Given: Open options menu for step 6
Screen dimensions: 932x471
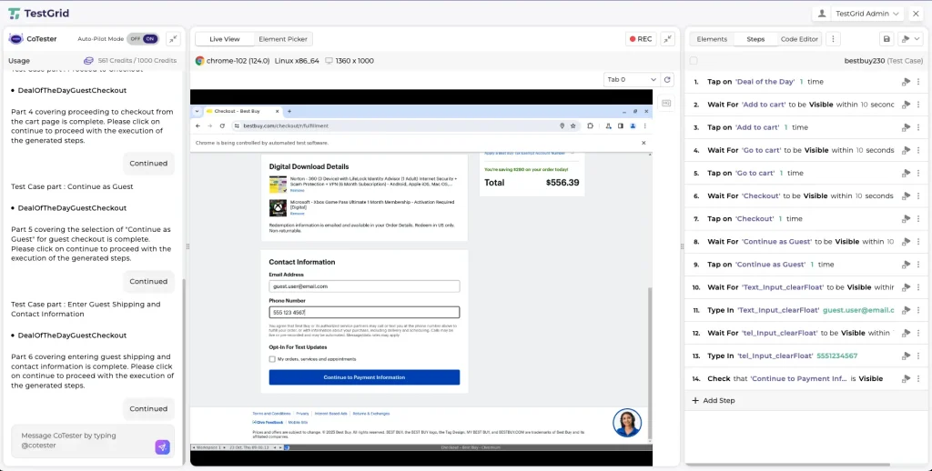Looking at the screenshot, I should click(917, 196).
